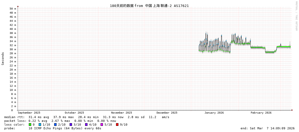Click the light blue 1/10 loss swatch
The image size is (299, 132).
pyautogui.click(x=40, y=125)
